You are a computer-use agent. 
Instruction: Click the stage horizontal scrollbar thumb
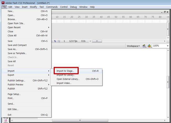(x=80, y=120)
